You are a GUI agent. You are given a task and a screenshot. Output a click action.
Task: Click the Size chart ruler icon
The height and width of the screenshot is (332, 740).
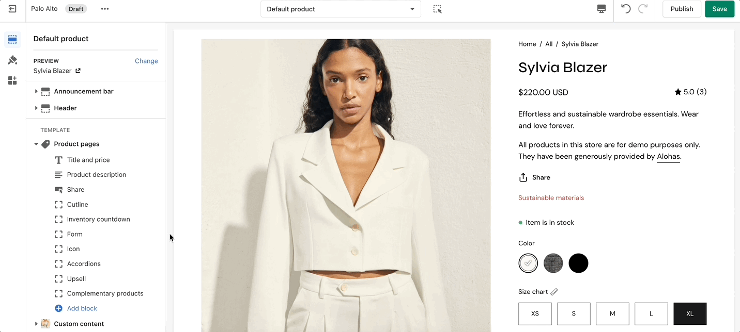pos(554,292)
